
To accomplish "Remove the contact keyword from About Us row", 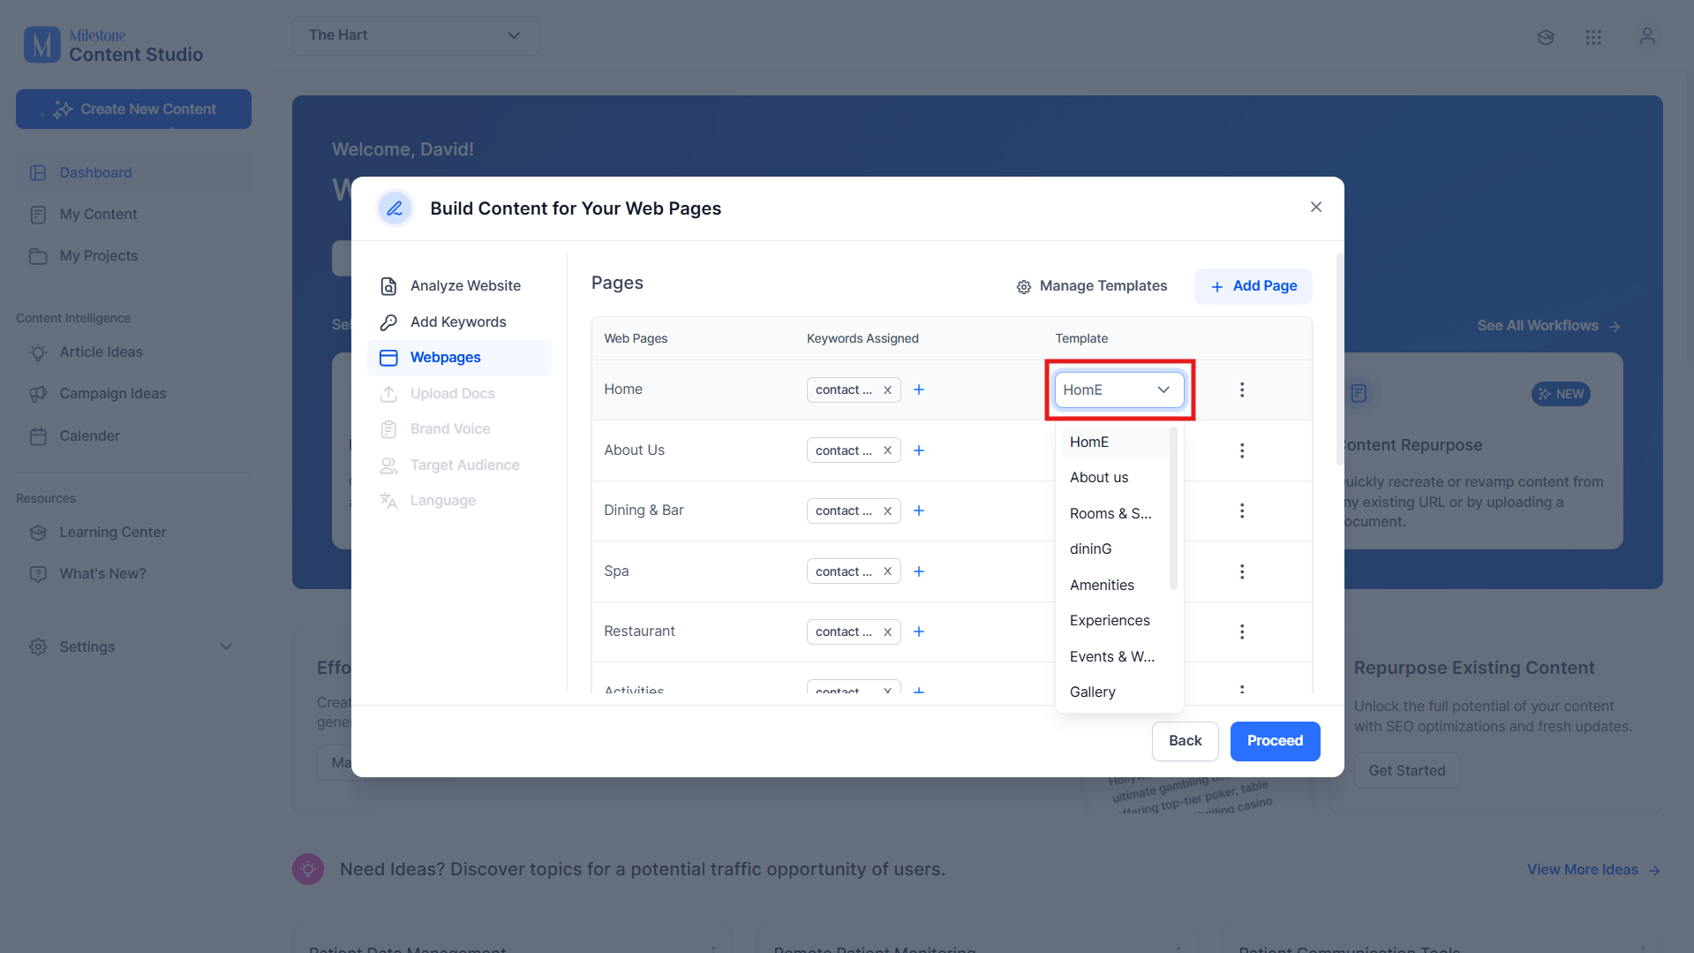I will click(887, 450).
